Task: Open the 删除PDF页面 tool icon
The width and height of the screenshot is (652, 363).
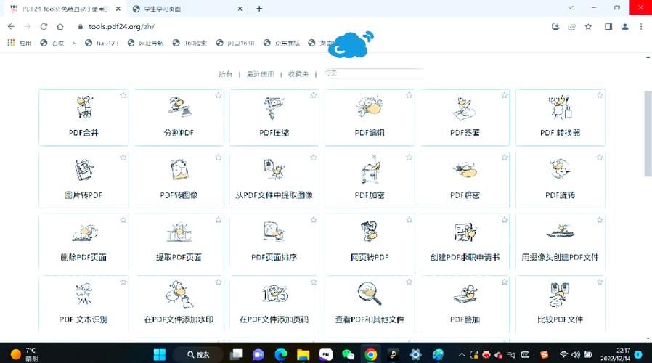Action: point(84,232)
